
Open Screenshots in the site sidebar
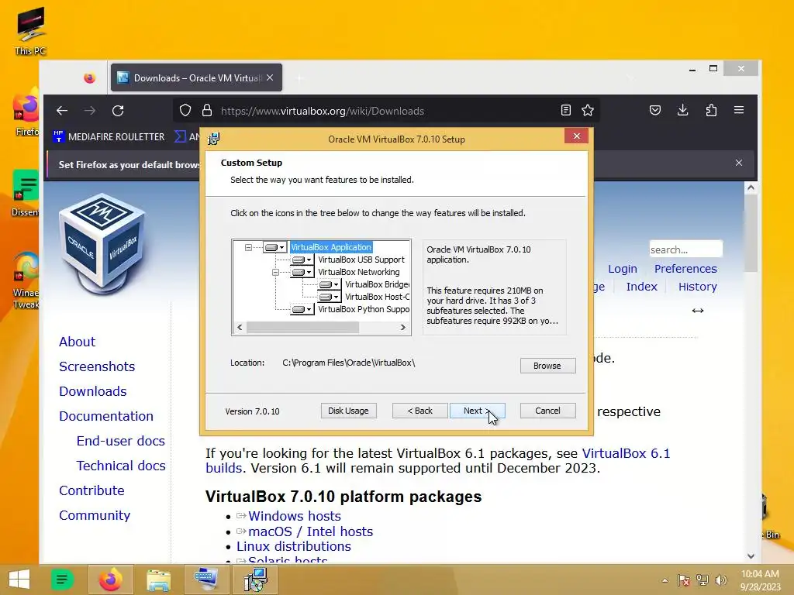point(97,366)
